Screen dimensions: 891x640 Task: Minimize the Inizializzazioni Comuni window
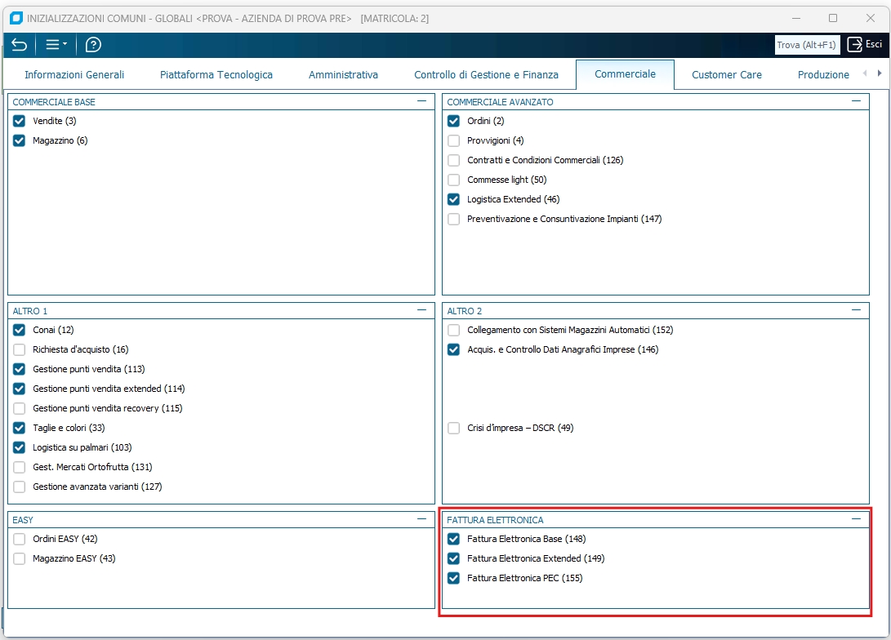[796, 18]
